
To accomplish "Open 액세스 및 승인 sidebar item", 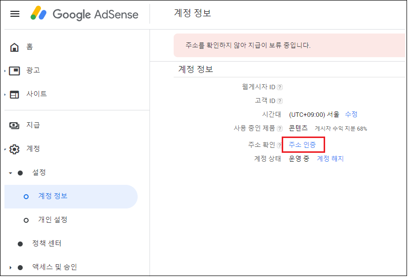I will click(55, 267).
